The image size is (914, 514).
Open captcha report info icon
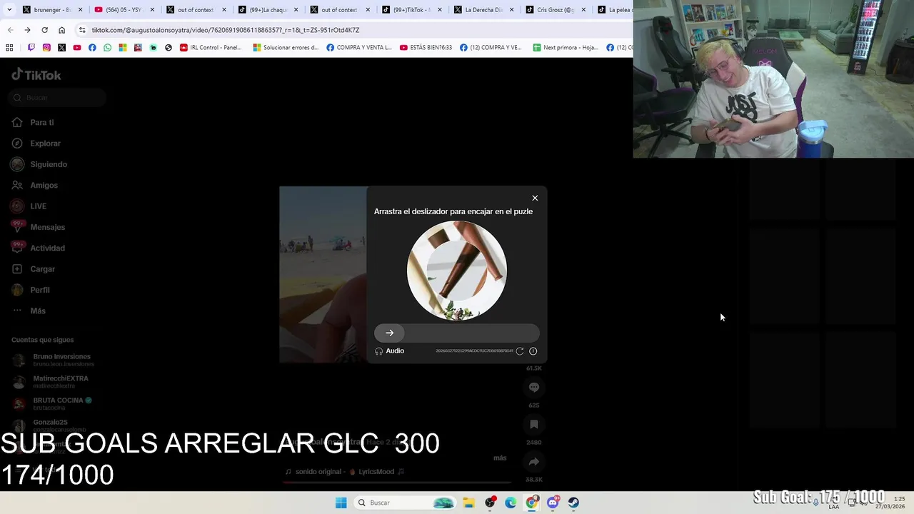pos(533,351)
